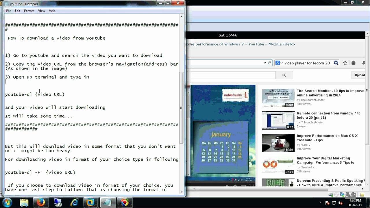370x208 pixels.
Task: Click the video player settings gear
Action: pyautogui.click(x=235, y=185)
